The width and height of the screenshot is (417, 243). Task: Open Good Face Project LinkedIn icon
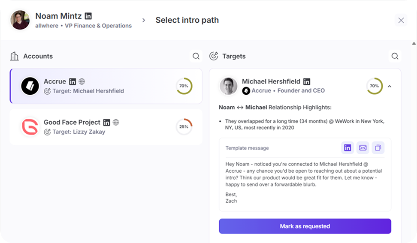coord(107,123)
